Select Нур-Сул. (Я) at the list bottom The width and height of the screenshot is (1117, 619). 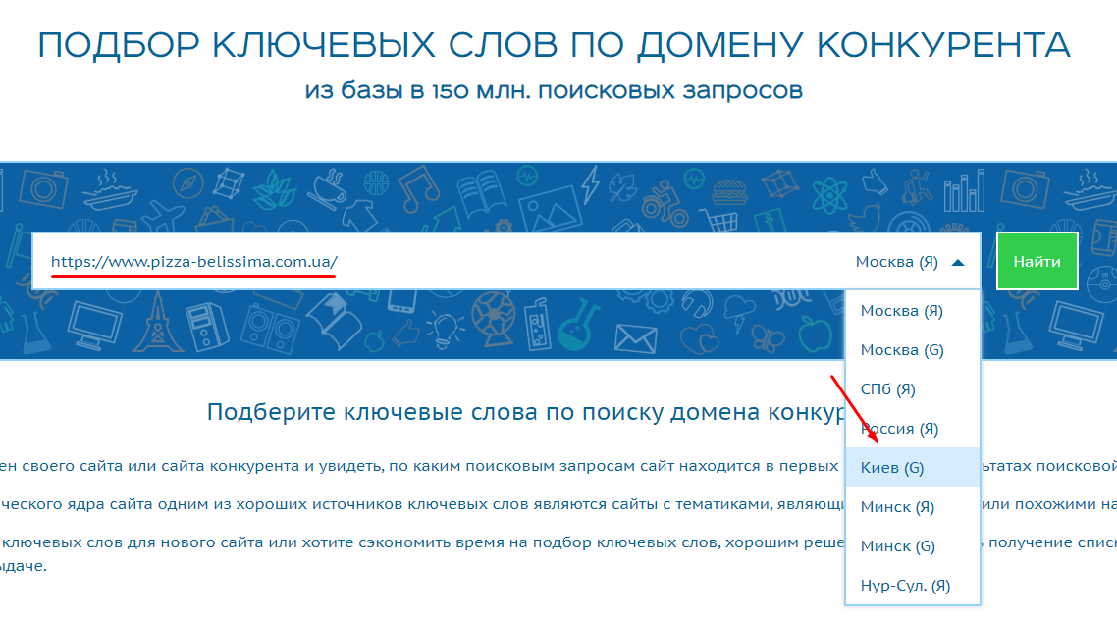(x=905, y=586)
